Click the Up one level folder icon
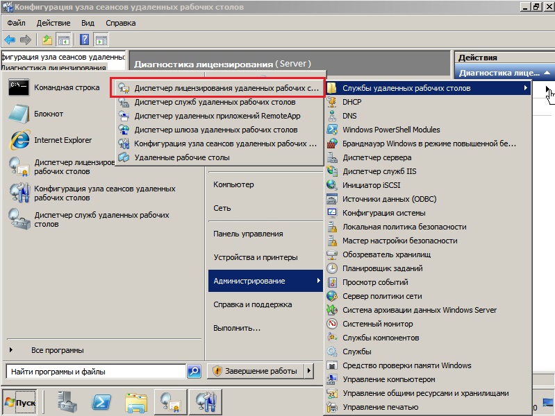 click(47, 40)
